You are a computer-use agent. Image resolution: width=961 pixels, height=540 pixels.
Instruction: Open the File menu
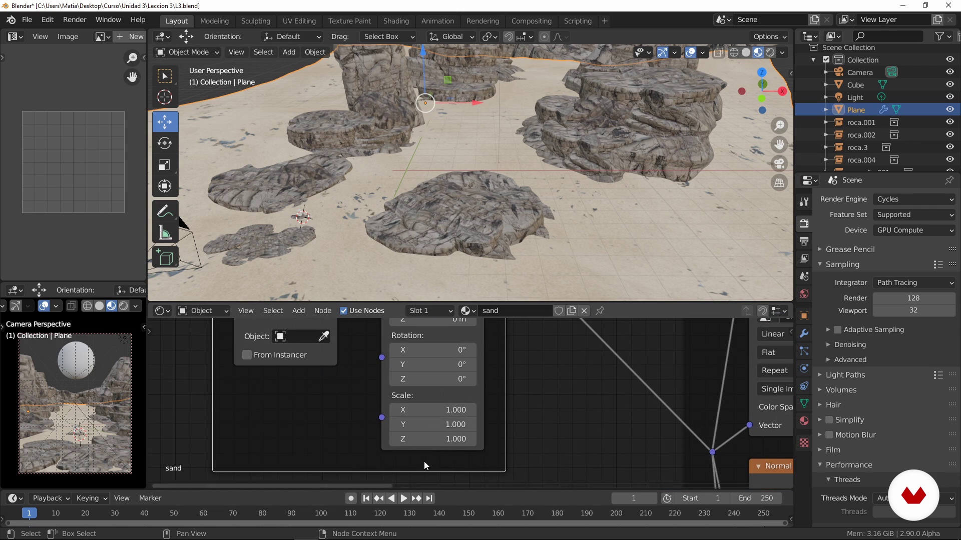click(x=27, y=19)
